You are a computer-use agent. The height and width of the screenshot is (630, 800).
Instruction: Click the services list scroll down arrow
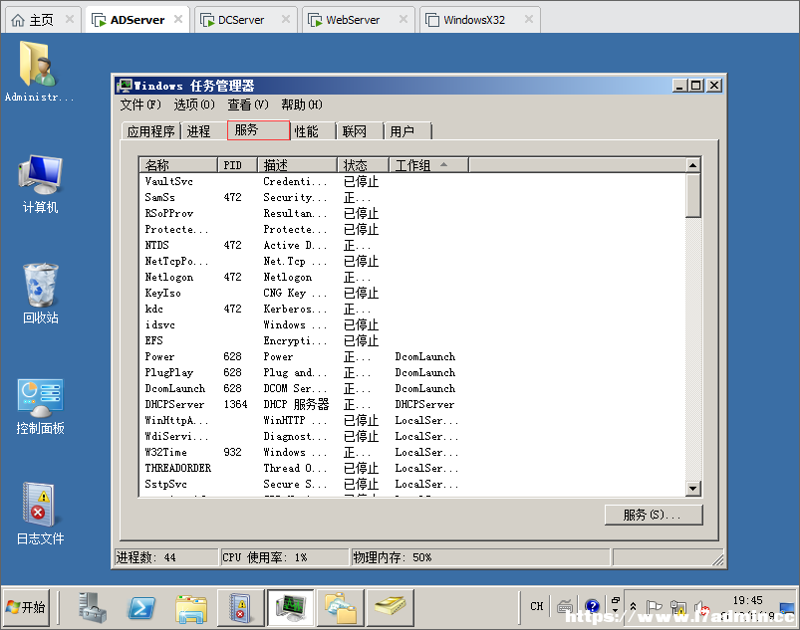click(692, 489)
